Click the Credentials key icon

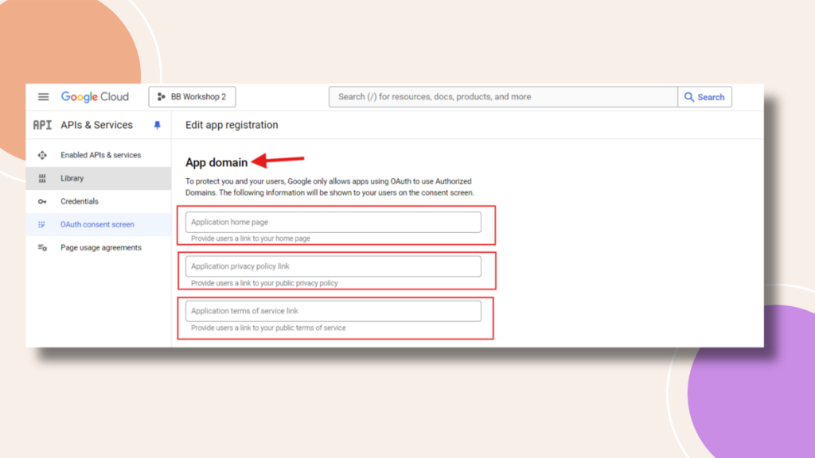point(42,201)
